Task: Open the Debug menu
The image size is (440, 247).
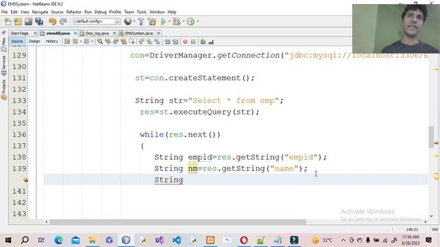Action: point(100,12)
